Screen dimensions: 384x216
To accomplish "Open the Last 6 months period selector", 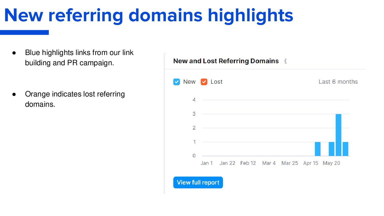I will (338, 82).
